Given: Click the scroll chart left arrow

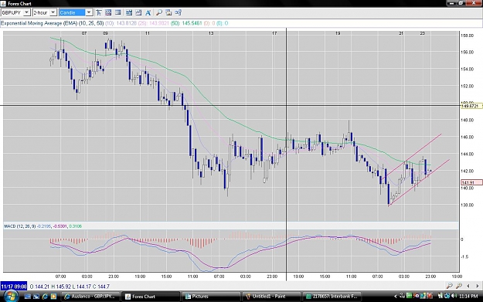Looking at the screenshot, I should (x=468, y=286).
